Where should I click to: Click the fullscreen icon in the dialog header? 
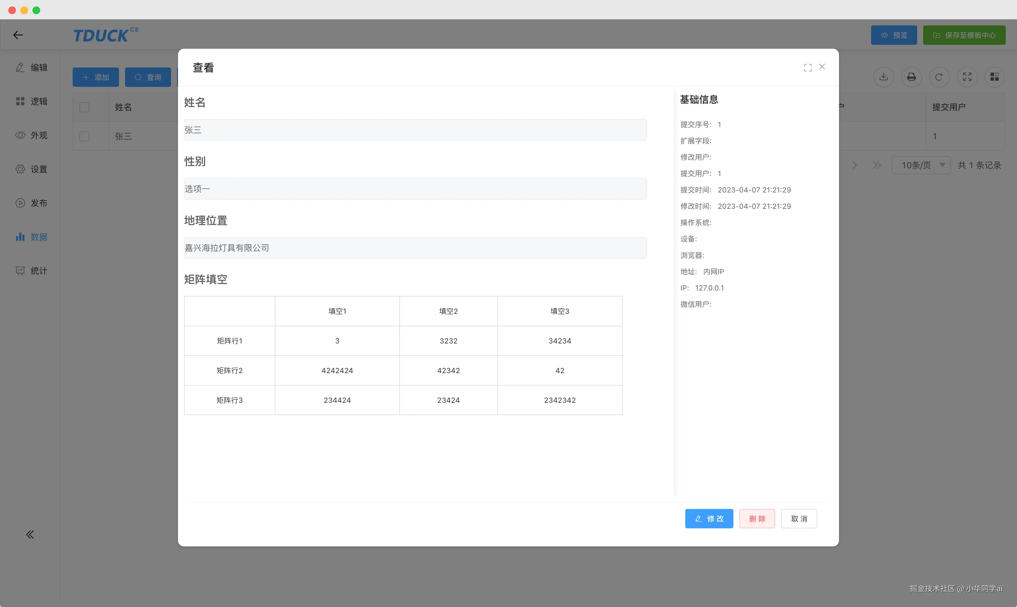pyautogui.click(x=807, y=67)
